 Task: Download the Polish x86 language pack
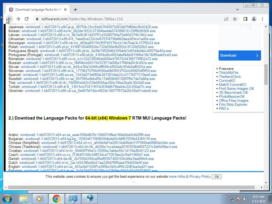click(x=87, y=47)
